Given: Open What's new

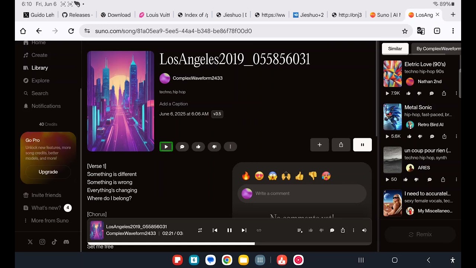Looking at the screenshot, I should (47, 208).
